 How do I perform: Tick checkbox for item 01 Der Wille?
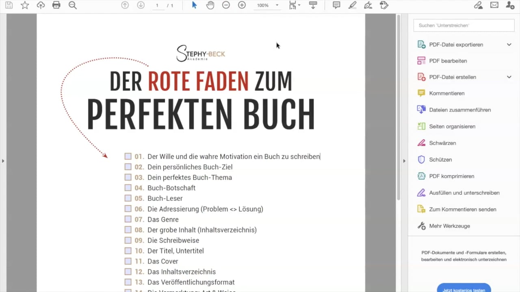(x=128, y=157)
